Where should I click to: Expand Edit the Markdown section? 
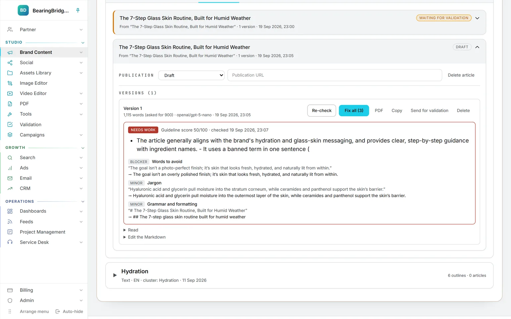pyautogui.click(x=144, y=237)
